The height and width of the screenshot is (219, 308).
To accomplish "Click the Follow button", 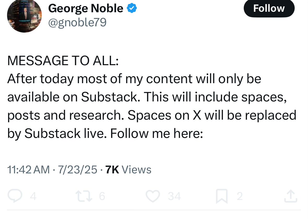I will pyautogui.click(x=269, y=8).
